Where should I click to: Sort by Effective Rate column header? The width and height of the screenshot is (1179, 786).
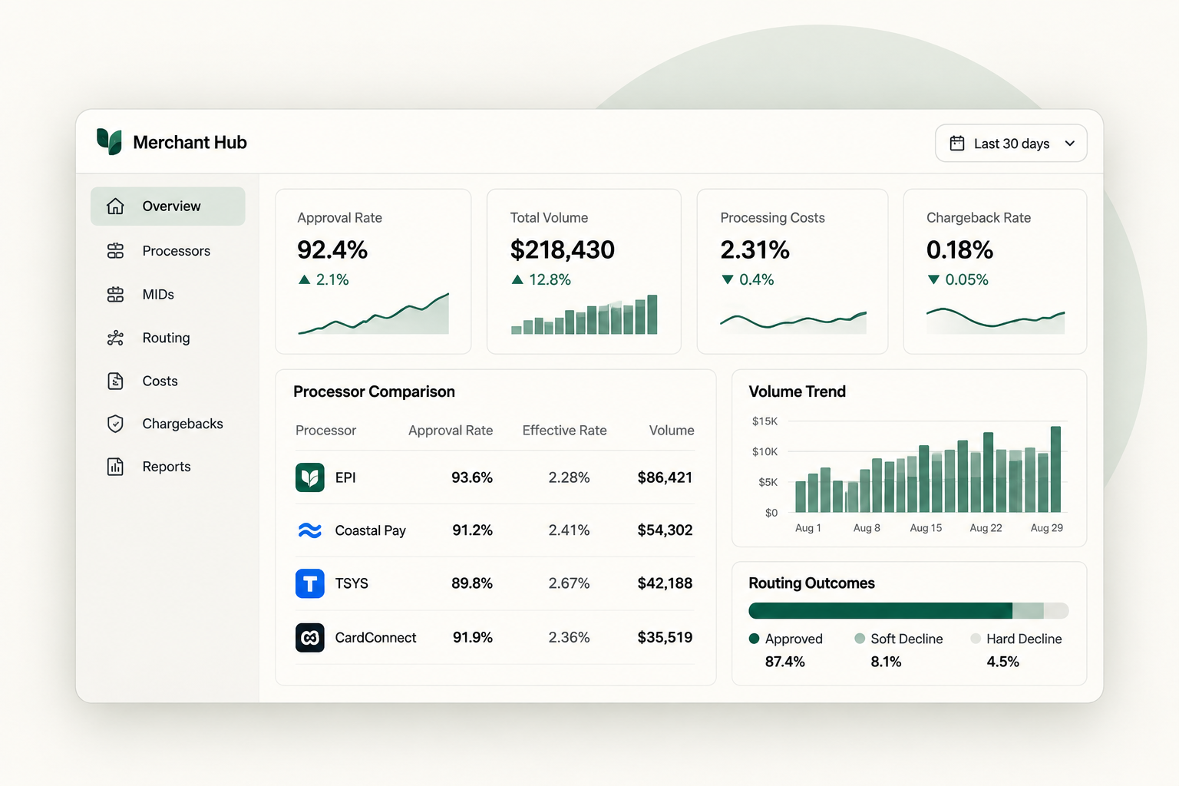(565, 431)
